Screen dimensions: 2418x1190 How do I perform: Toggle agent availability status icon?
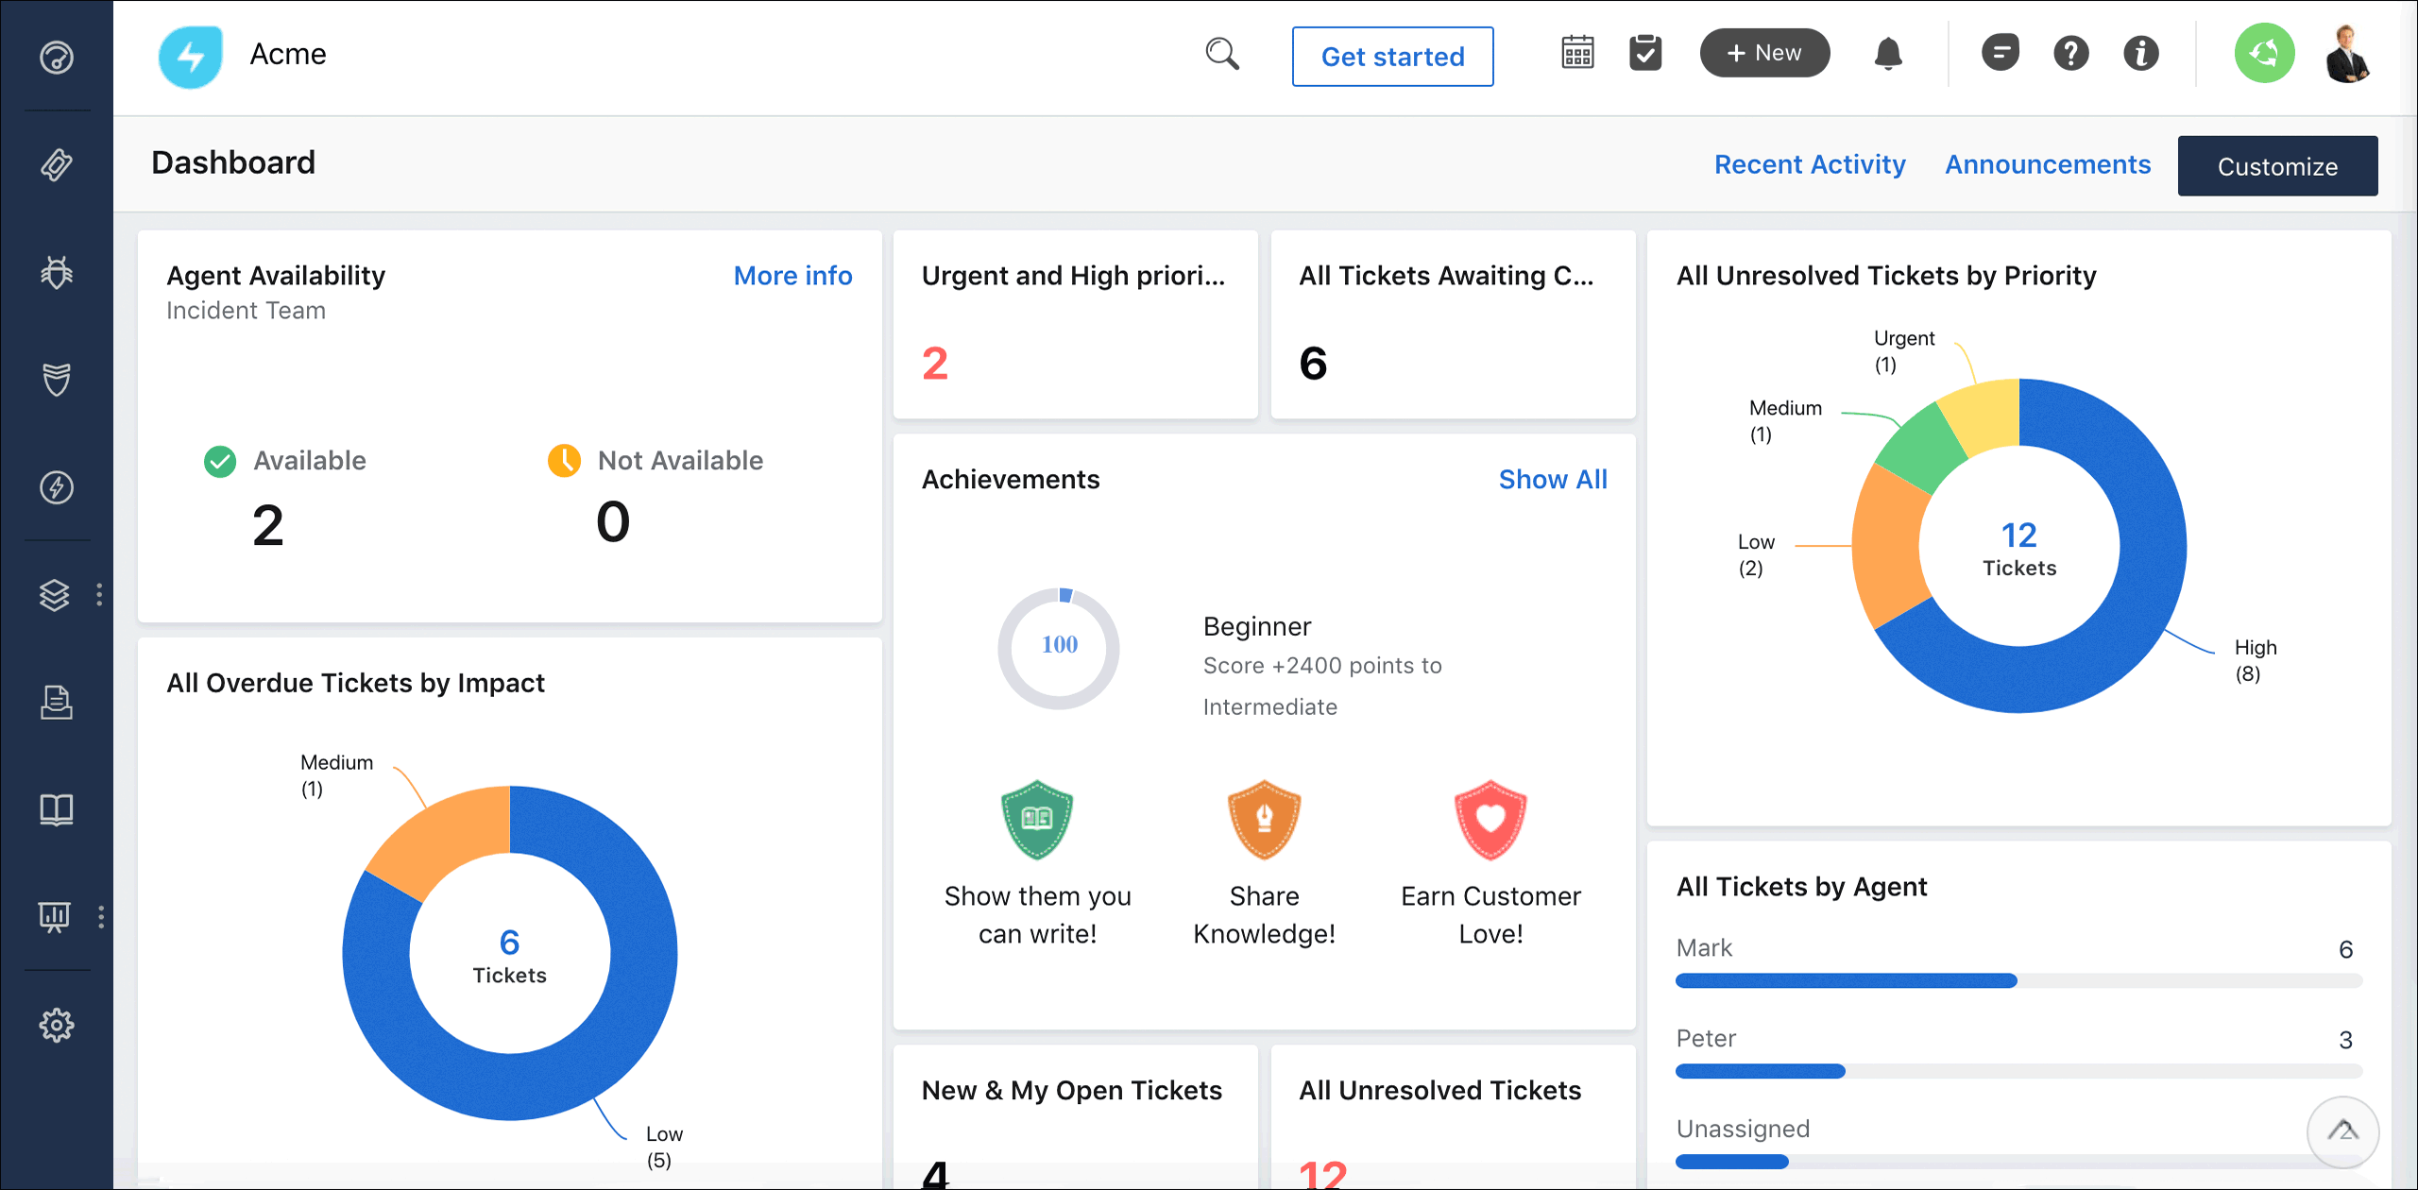pyautogui.click(x=2264, y=53)
